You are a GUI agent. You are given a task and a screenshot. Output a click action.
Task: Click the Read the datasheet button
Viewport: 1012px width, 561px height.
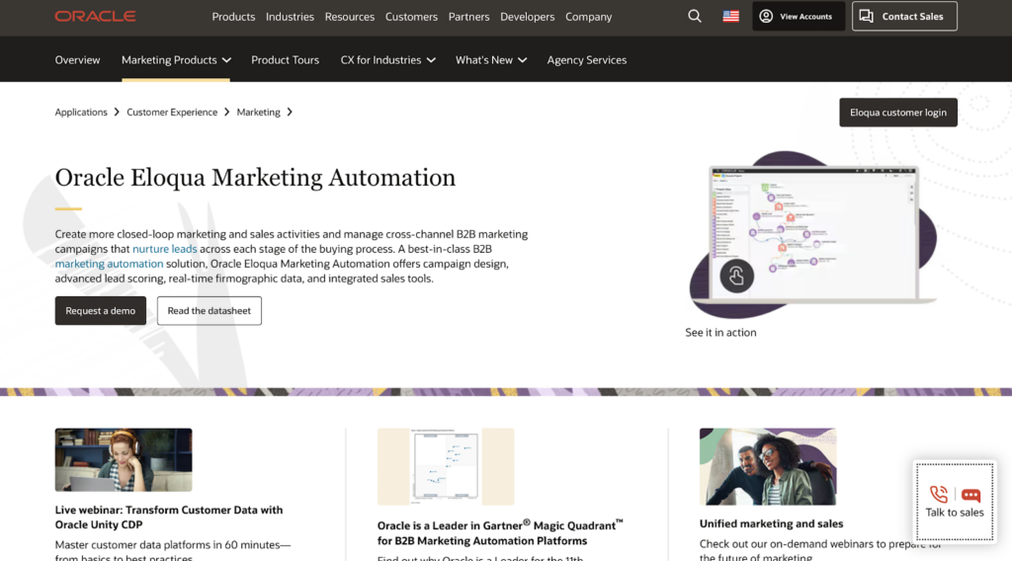(x=210, y=311)
